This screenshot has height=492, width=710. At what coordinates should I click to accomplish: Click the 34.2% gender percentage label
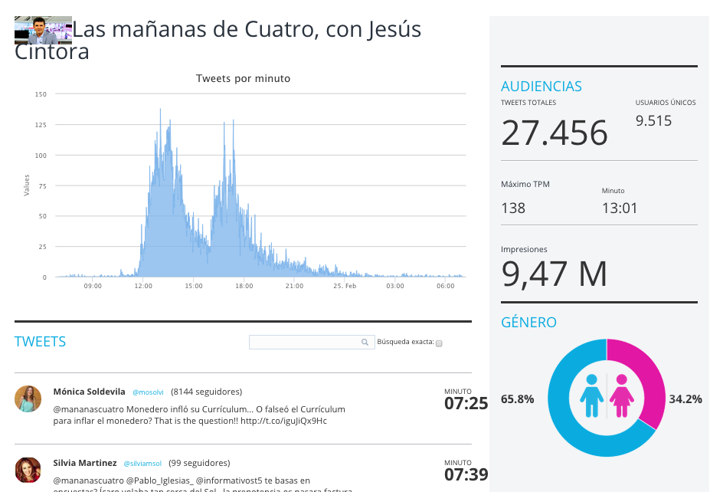[685, 399]
